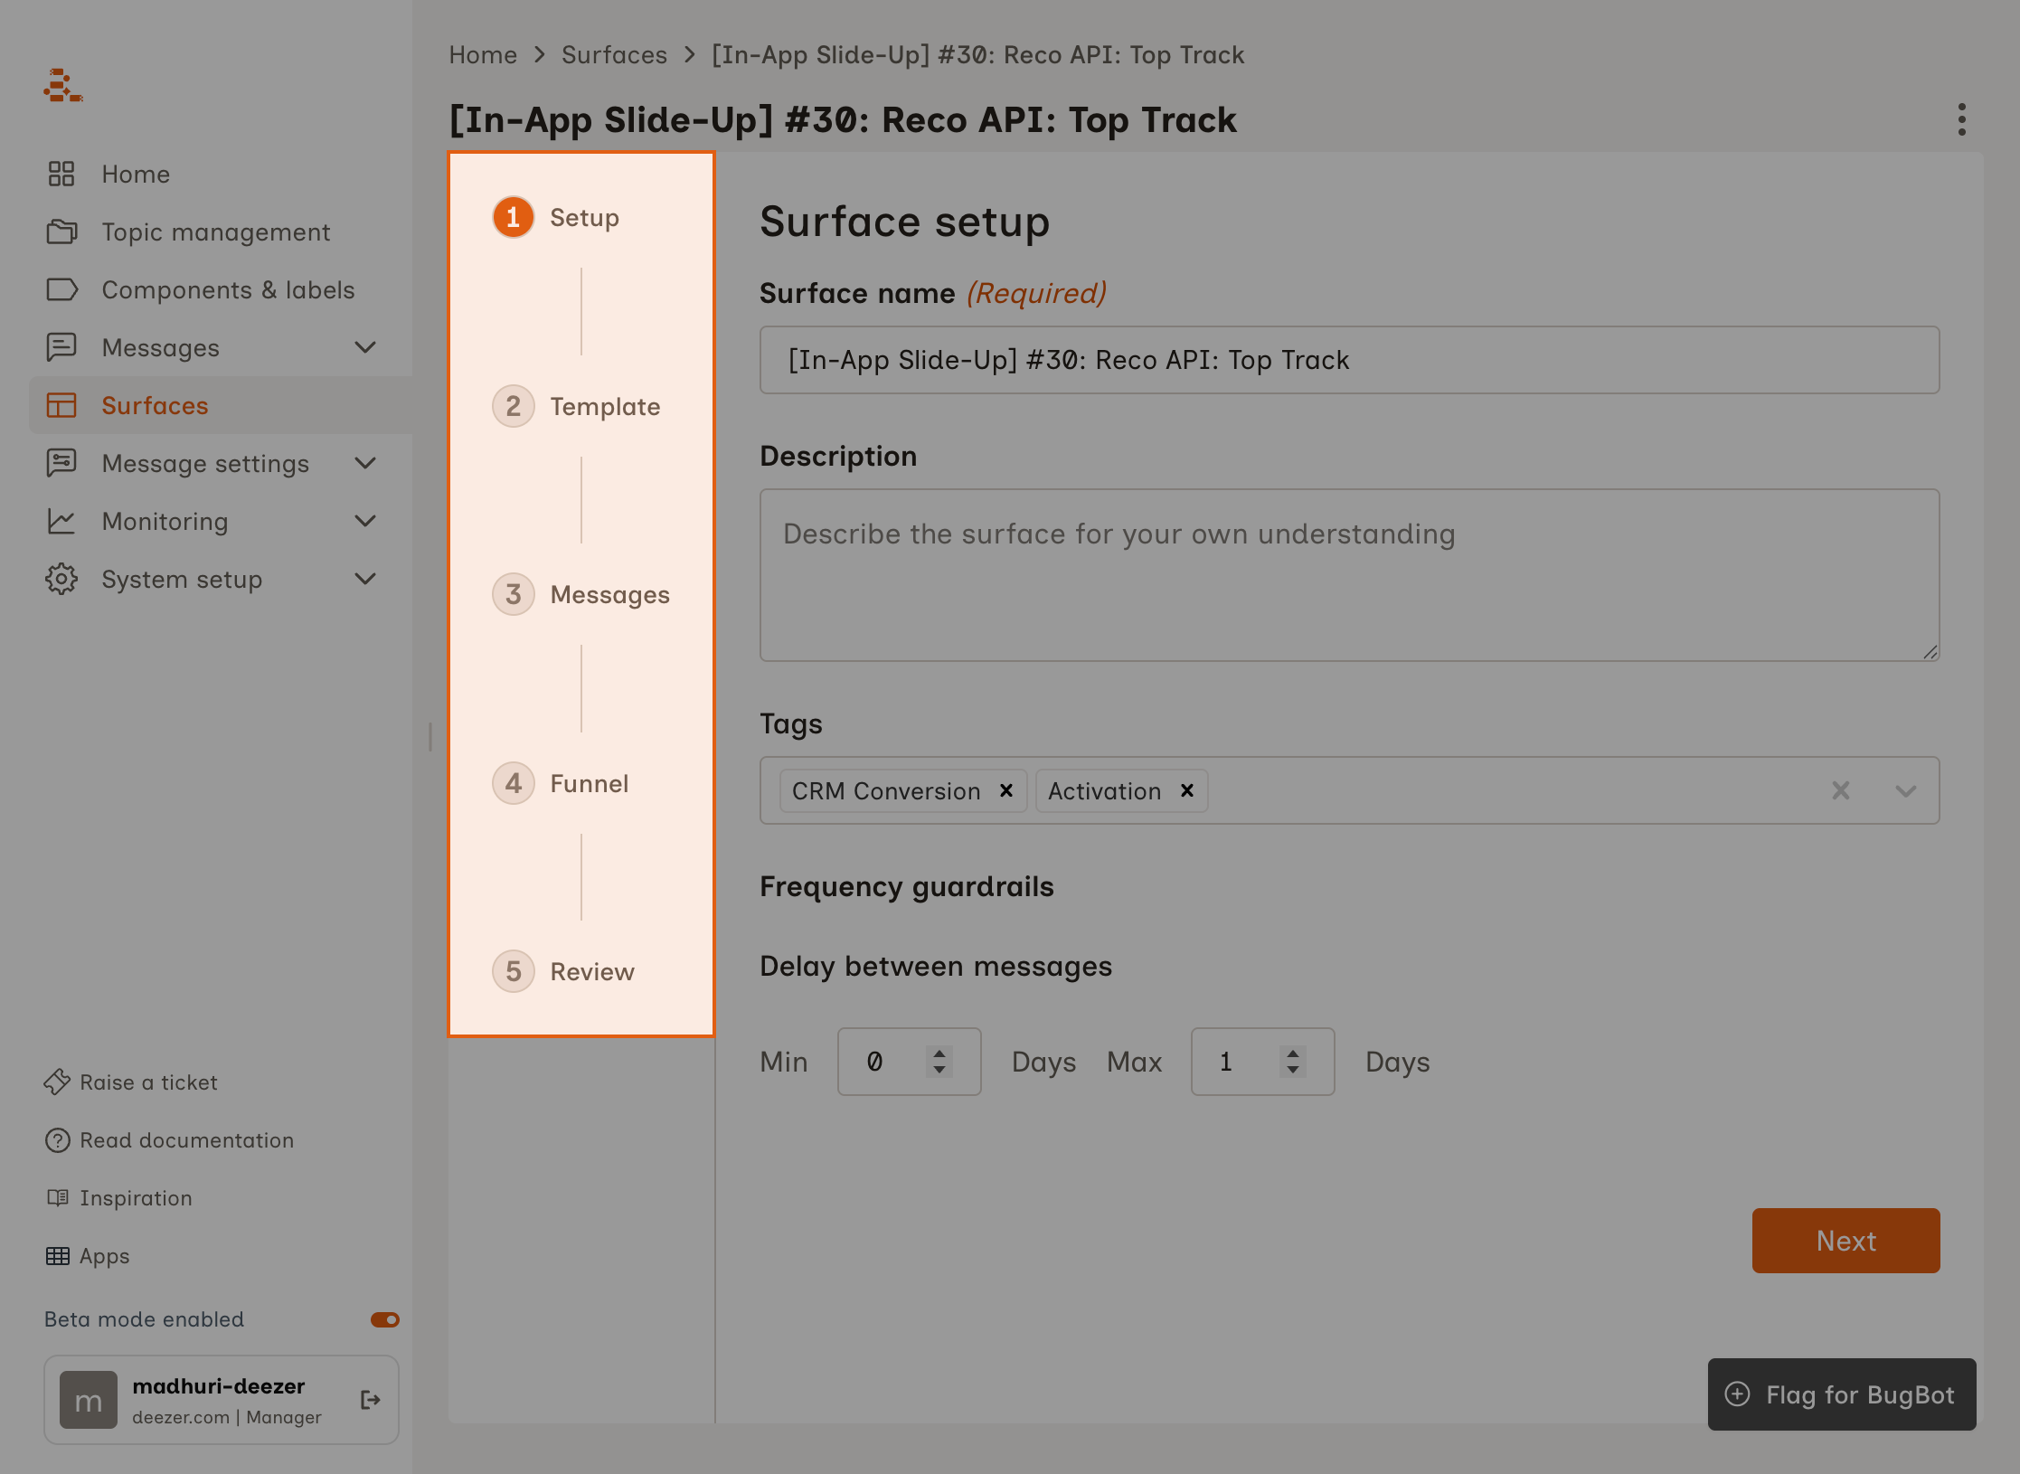Expand the Monitoring chevron
This screenshot has width=2020, height=1474.
pyautogui.click(x=365, y=521)
